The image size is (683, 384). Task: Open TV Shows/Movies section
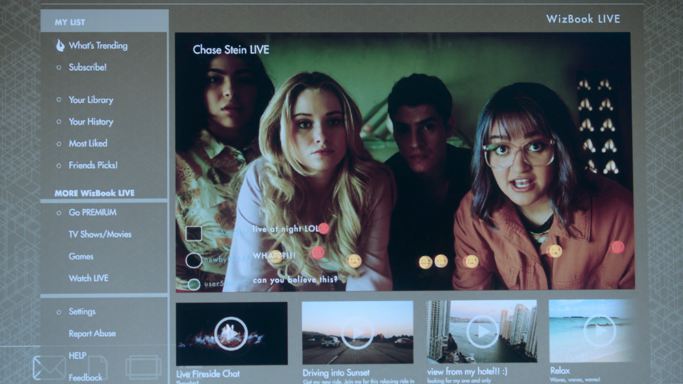click(100, 234)
